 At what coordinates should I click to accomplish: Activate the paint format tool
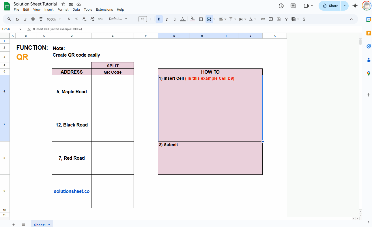coord(41,19)
